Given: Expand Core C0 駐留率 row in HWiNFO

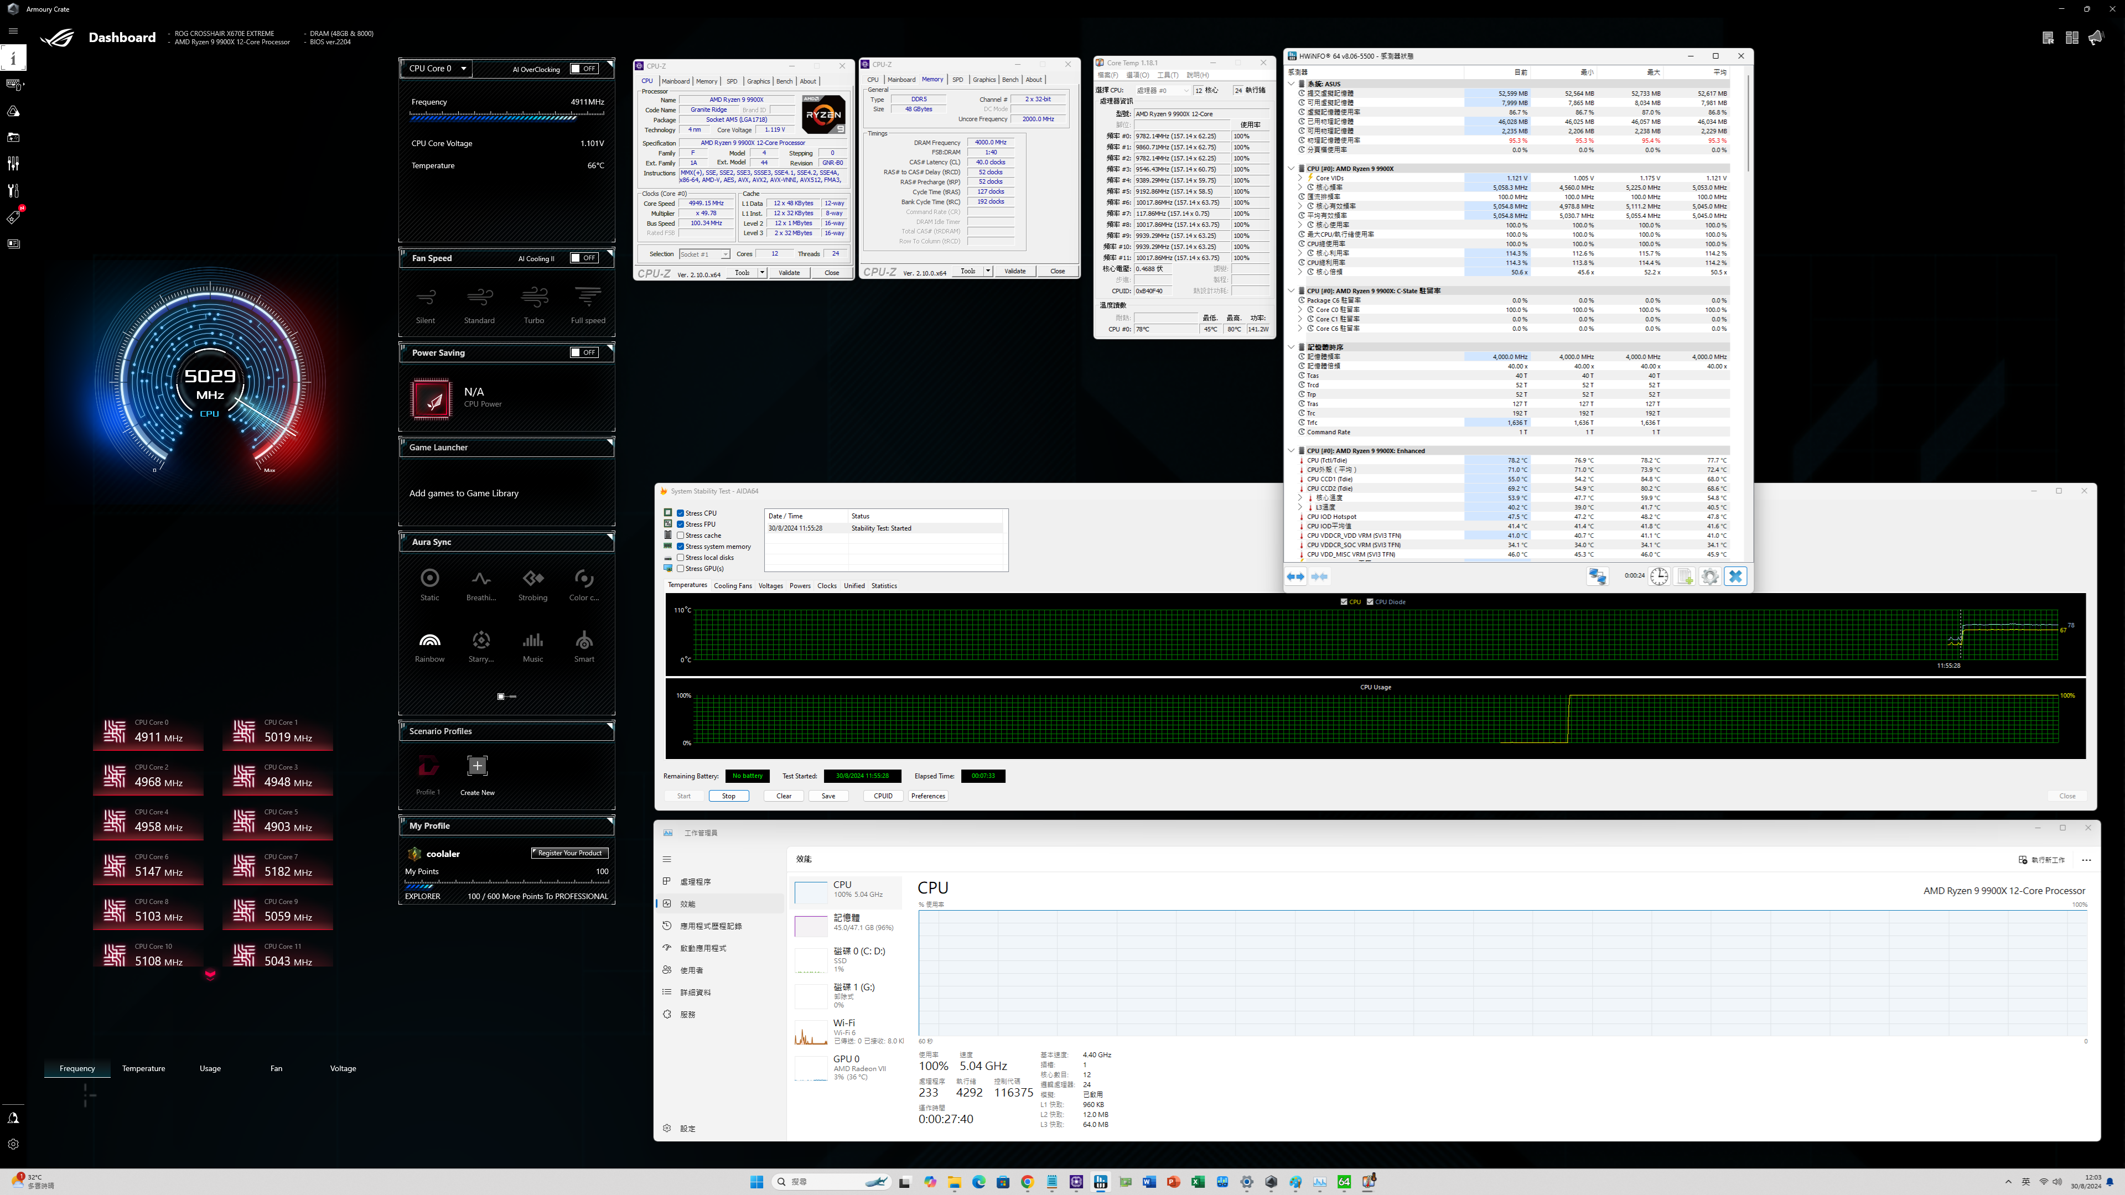Looking at the screenshot, I should point(1299,310).
